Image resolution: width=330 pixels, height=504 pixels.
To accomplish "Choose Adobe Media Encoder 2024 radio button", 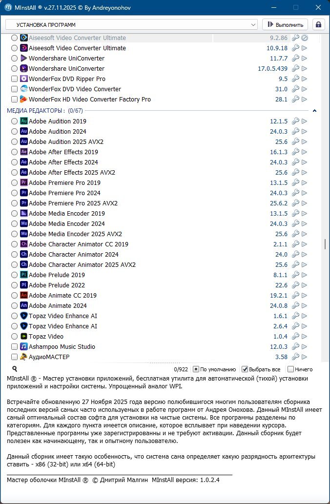I will point(14,224).
